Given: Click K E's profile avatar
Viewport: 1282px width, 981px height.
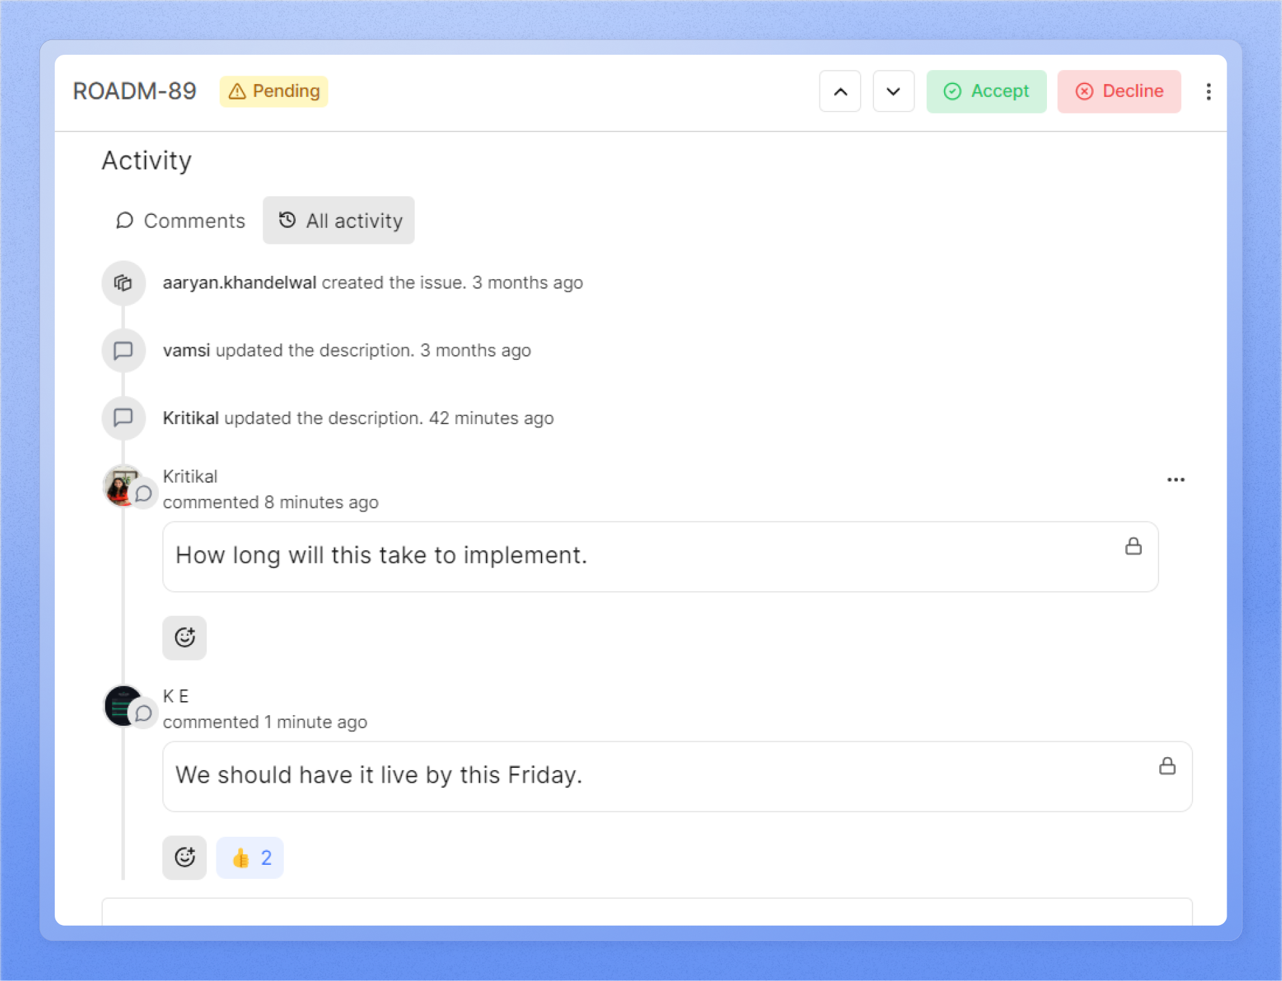Looking at the screenshot, I should point(121,705).
